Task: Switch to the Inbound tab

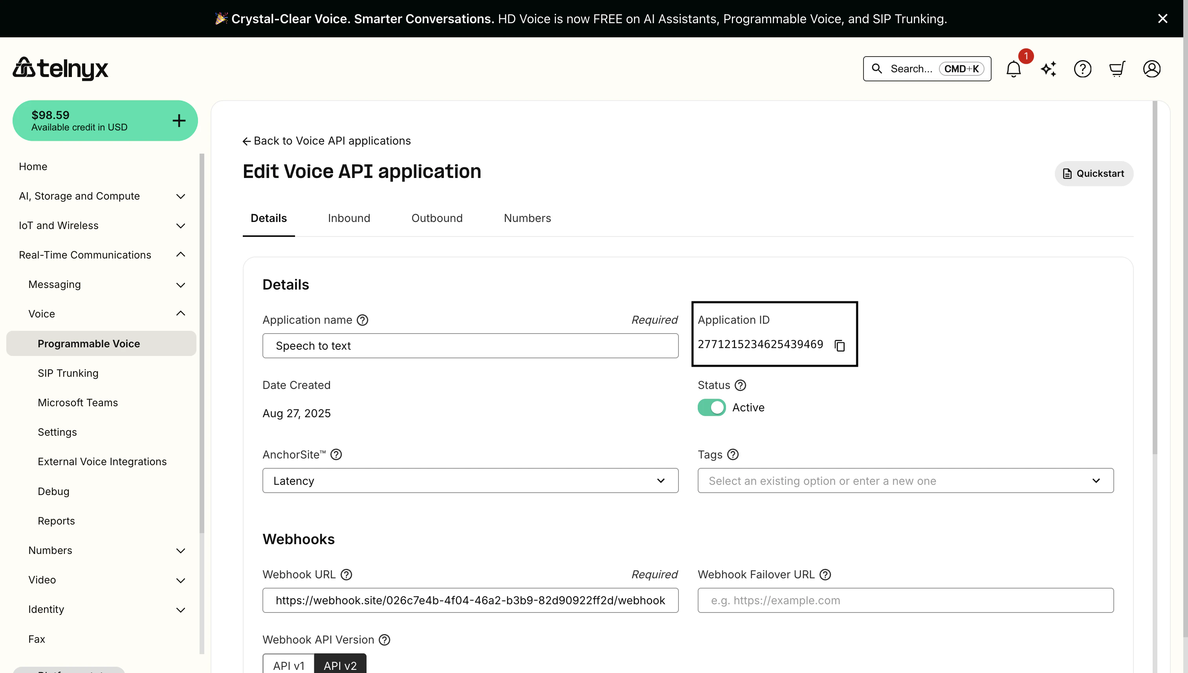Action: click(x=349, y=218)
